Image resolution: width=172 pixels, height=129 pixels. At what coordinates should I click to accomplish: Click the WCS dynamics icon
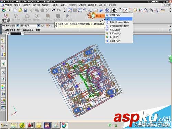(125, 10)
